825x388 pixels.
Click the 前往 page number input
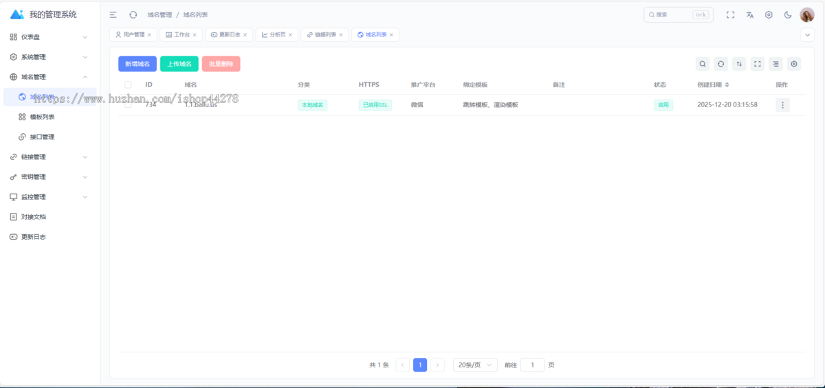(532, 365)
